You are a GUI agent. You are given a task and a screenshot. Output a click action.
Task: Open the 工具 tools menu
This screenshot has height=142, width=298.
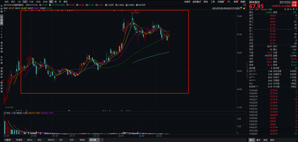(x=213, y=2)
